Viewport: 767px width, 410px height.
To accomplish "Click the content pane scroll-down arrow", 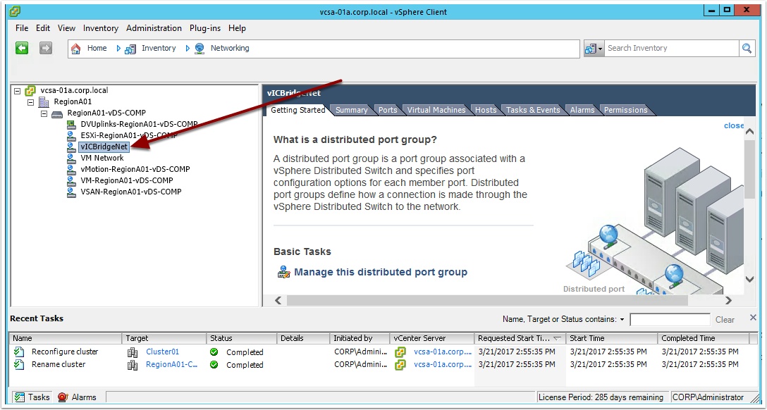I will (750, 279).
